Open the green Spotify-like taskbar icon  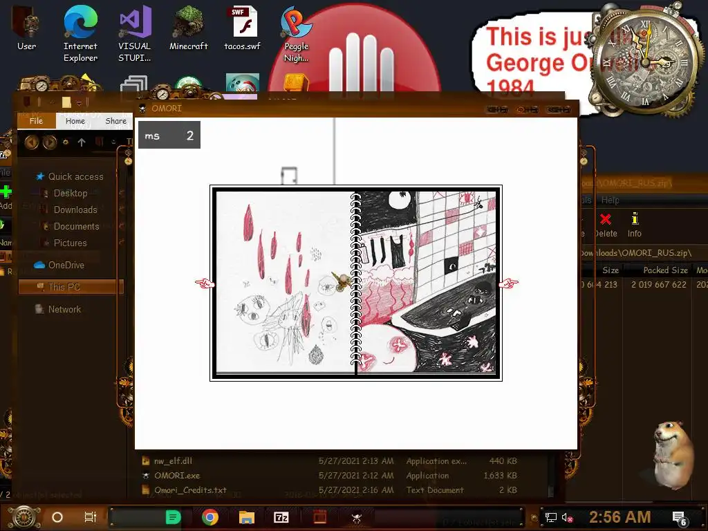[x=173, y=517]
